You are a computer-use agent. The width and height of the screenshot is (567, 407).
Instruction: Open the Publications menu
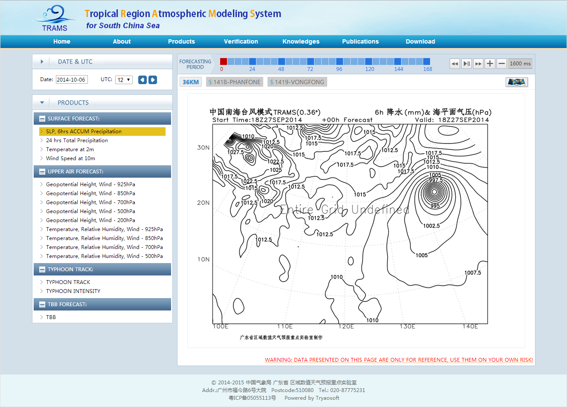pos(360,41)
